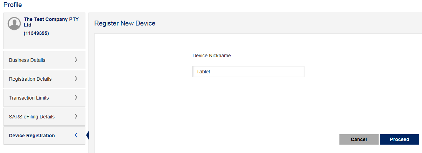The image size is (422, 153).
Task: Click the user profile avatar icon
Action: (x=14, y=23)
